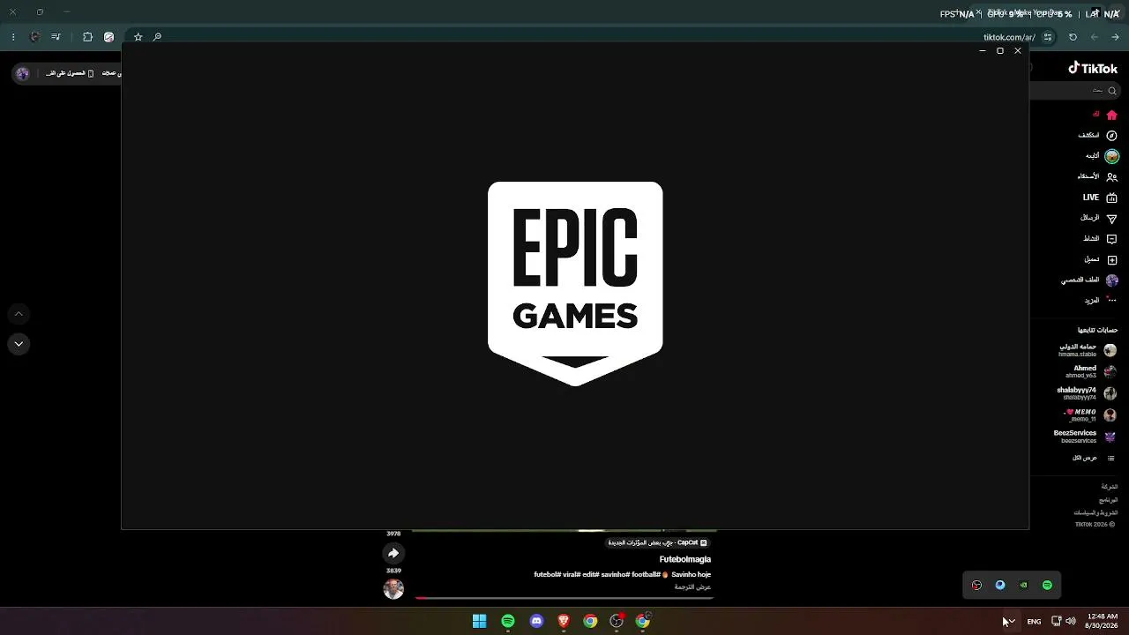Open the #football hashtag
Viewport: 1129px width, 635px height.
[x=645, y=575]
